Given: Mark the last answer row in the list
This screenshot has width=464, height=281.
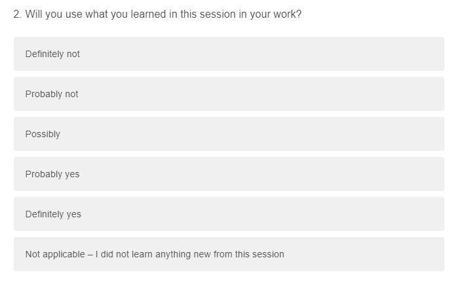Looking at the screenshot, I should pyautogui.click(x=229, y=254).
